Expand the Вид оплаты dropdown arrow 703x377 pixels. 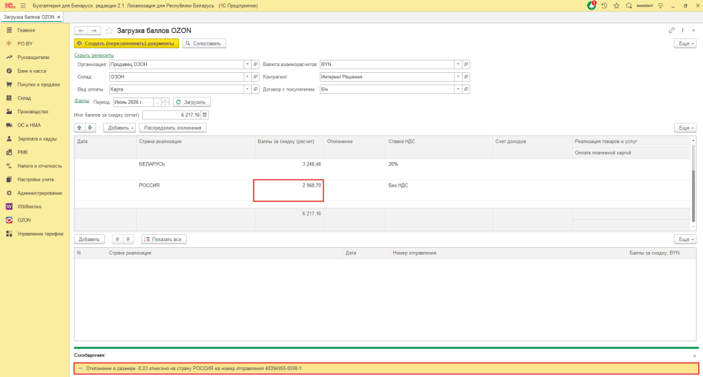[247, 89]
